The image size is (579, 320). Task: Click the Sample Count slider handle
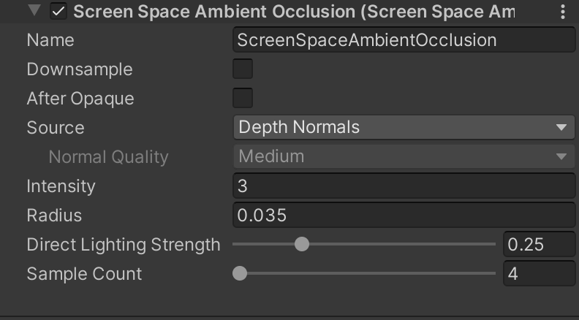(x=239, y=274)
